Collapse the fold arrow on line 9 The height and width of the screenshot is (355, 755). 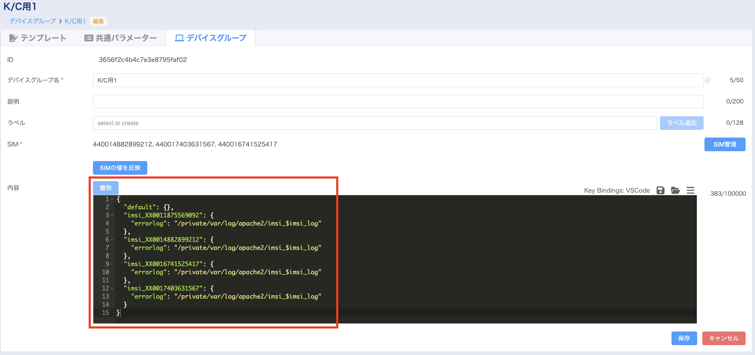(x=112, y=264)
